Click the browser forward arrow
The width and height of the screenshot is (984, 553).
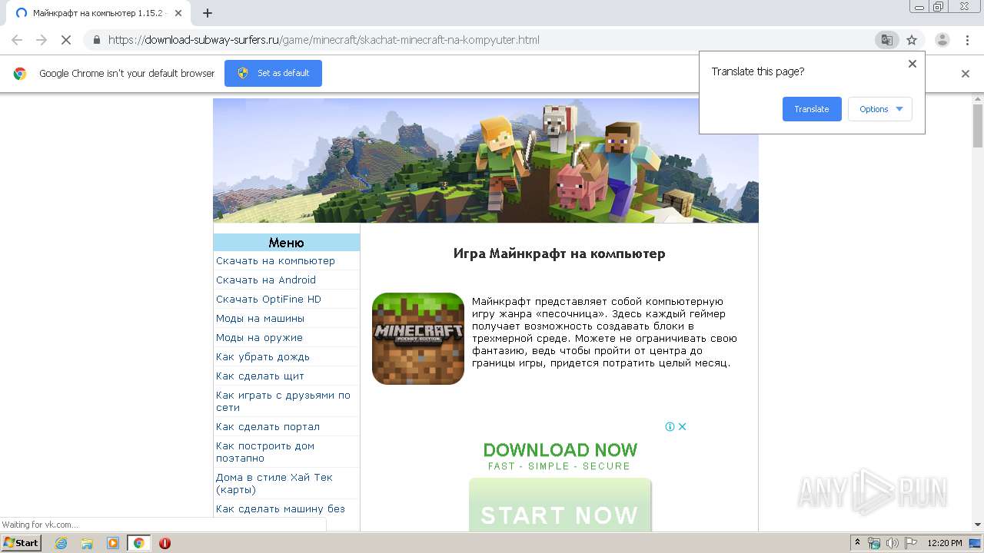(x=42, y=40)
